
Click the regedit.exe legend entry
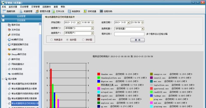point(118,96)
